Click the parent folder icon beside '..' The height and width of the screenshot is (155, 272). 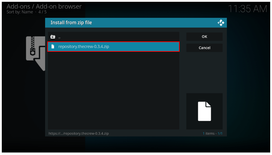click(x=53, y=37)
